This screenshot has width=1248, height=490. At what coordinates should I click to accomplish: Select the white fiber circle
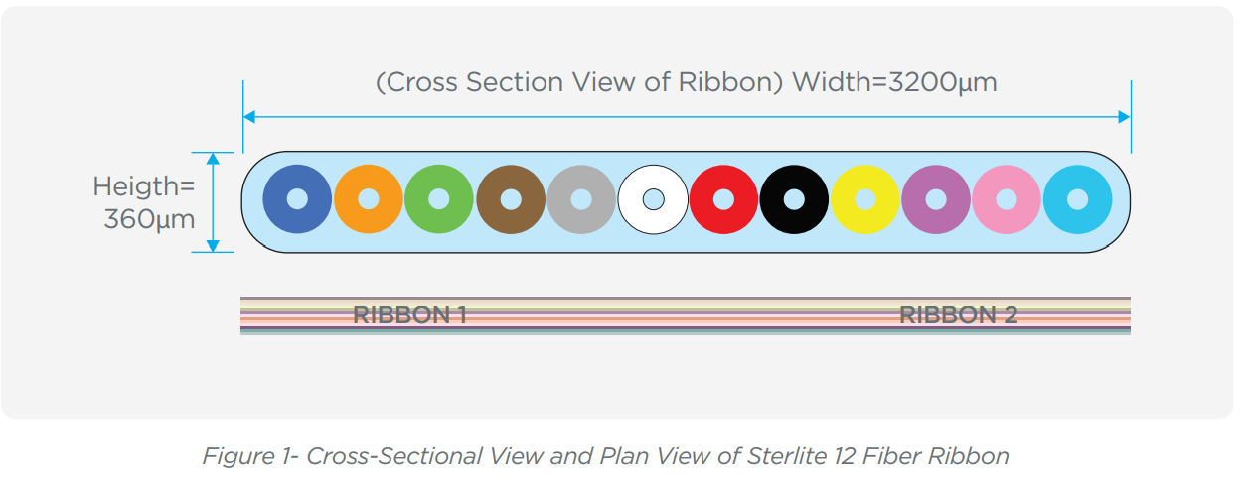pyautogui.click(x=653, y=199)
